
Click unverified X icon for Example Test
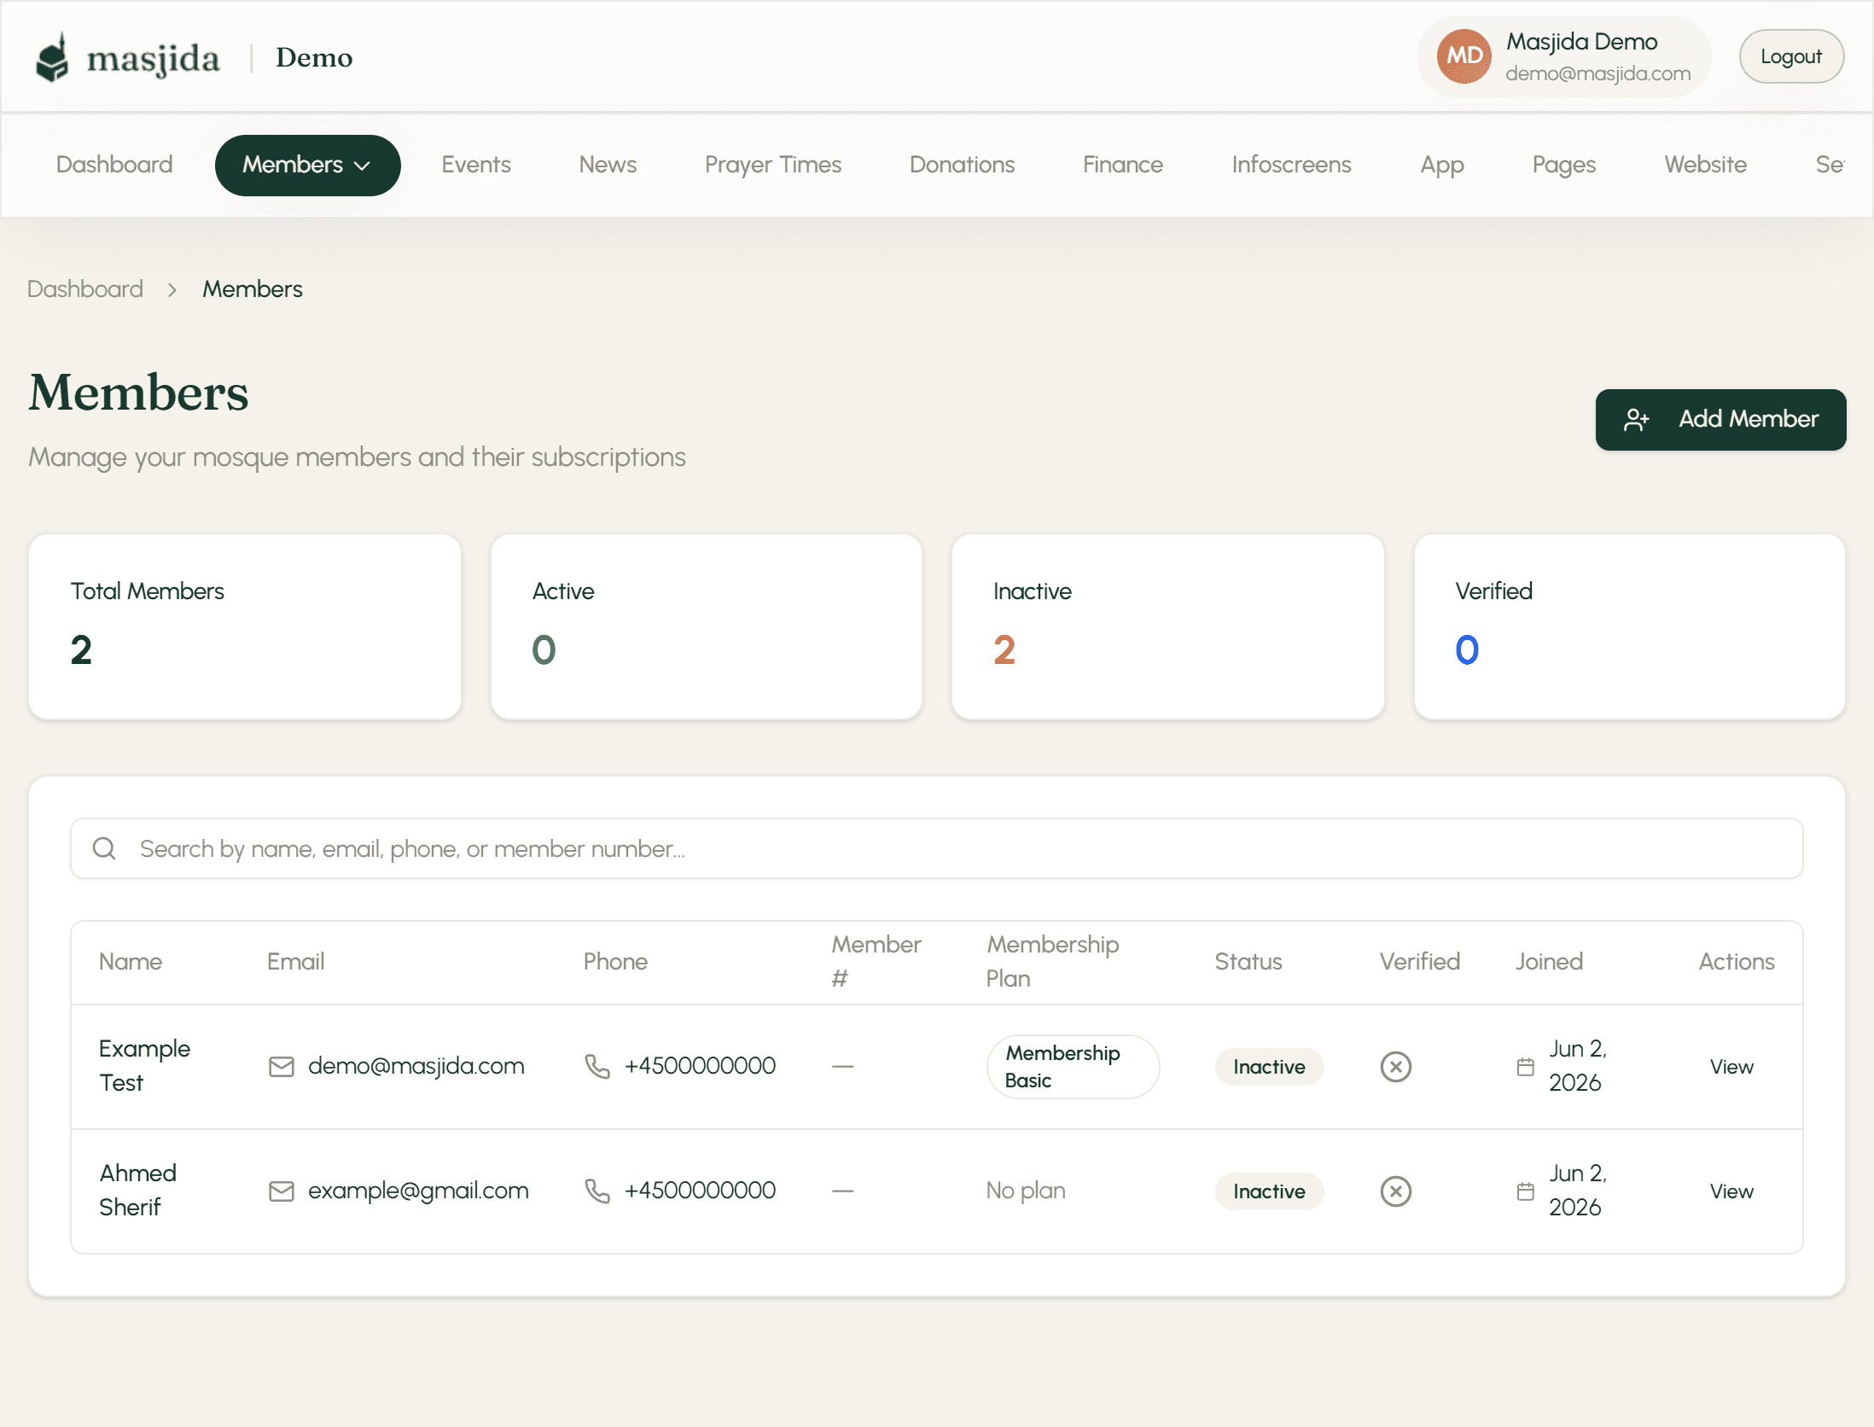point(1396,1067)
